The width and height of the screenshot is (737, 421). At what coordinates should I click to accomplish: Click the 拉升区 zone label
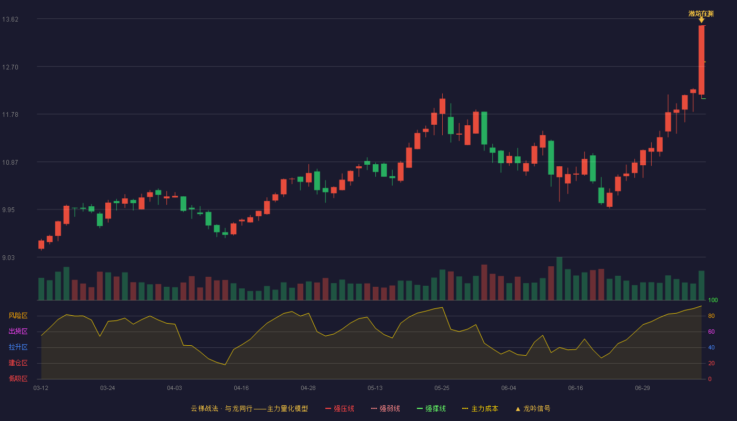(18, 347)
